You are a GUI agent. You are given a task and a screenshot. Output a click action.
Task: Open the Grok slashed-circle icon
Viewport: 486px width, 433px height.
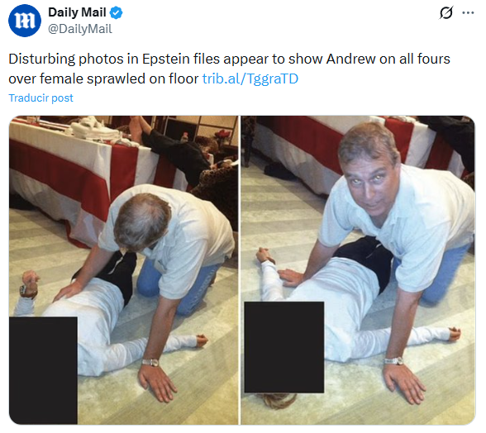point(446,13)
